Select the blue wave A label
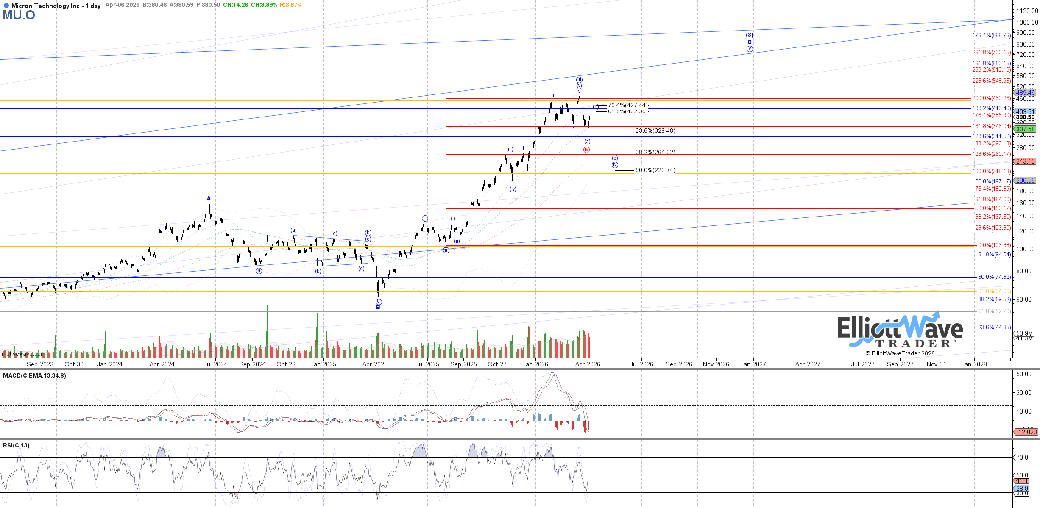 [209, 198]
